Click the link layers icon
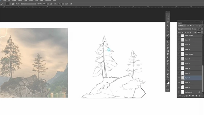Viewport: 204px width, 115px height. (180, 96)
